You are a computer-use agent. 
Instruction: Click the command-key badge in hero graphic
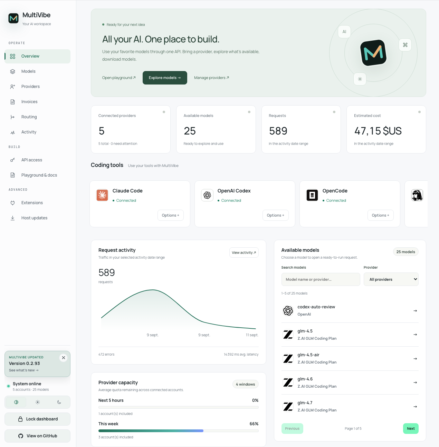(405, 45)
